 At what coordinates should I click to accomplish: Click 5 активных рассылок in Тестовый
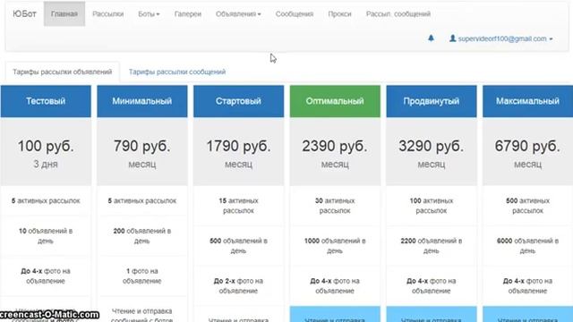tap(46, 200)
